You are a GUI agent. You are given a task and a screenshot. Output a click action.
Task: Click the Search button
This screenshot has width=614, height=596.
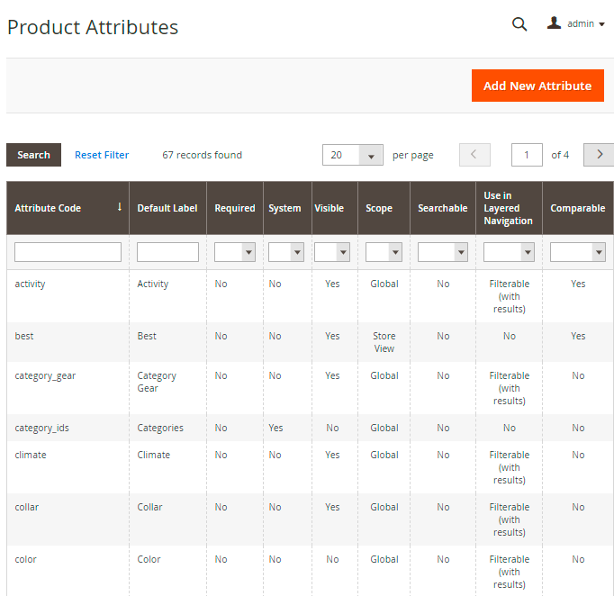[x=33, y=155]
